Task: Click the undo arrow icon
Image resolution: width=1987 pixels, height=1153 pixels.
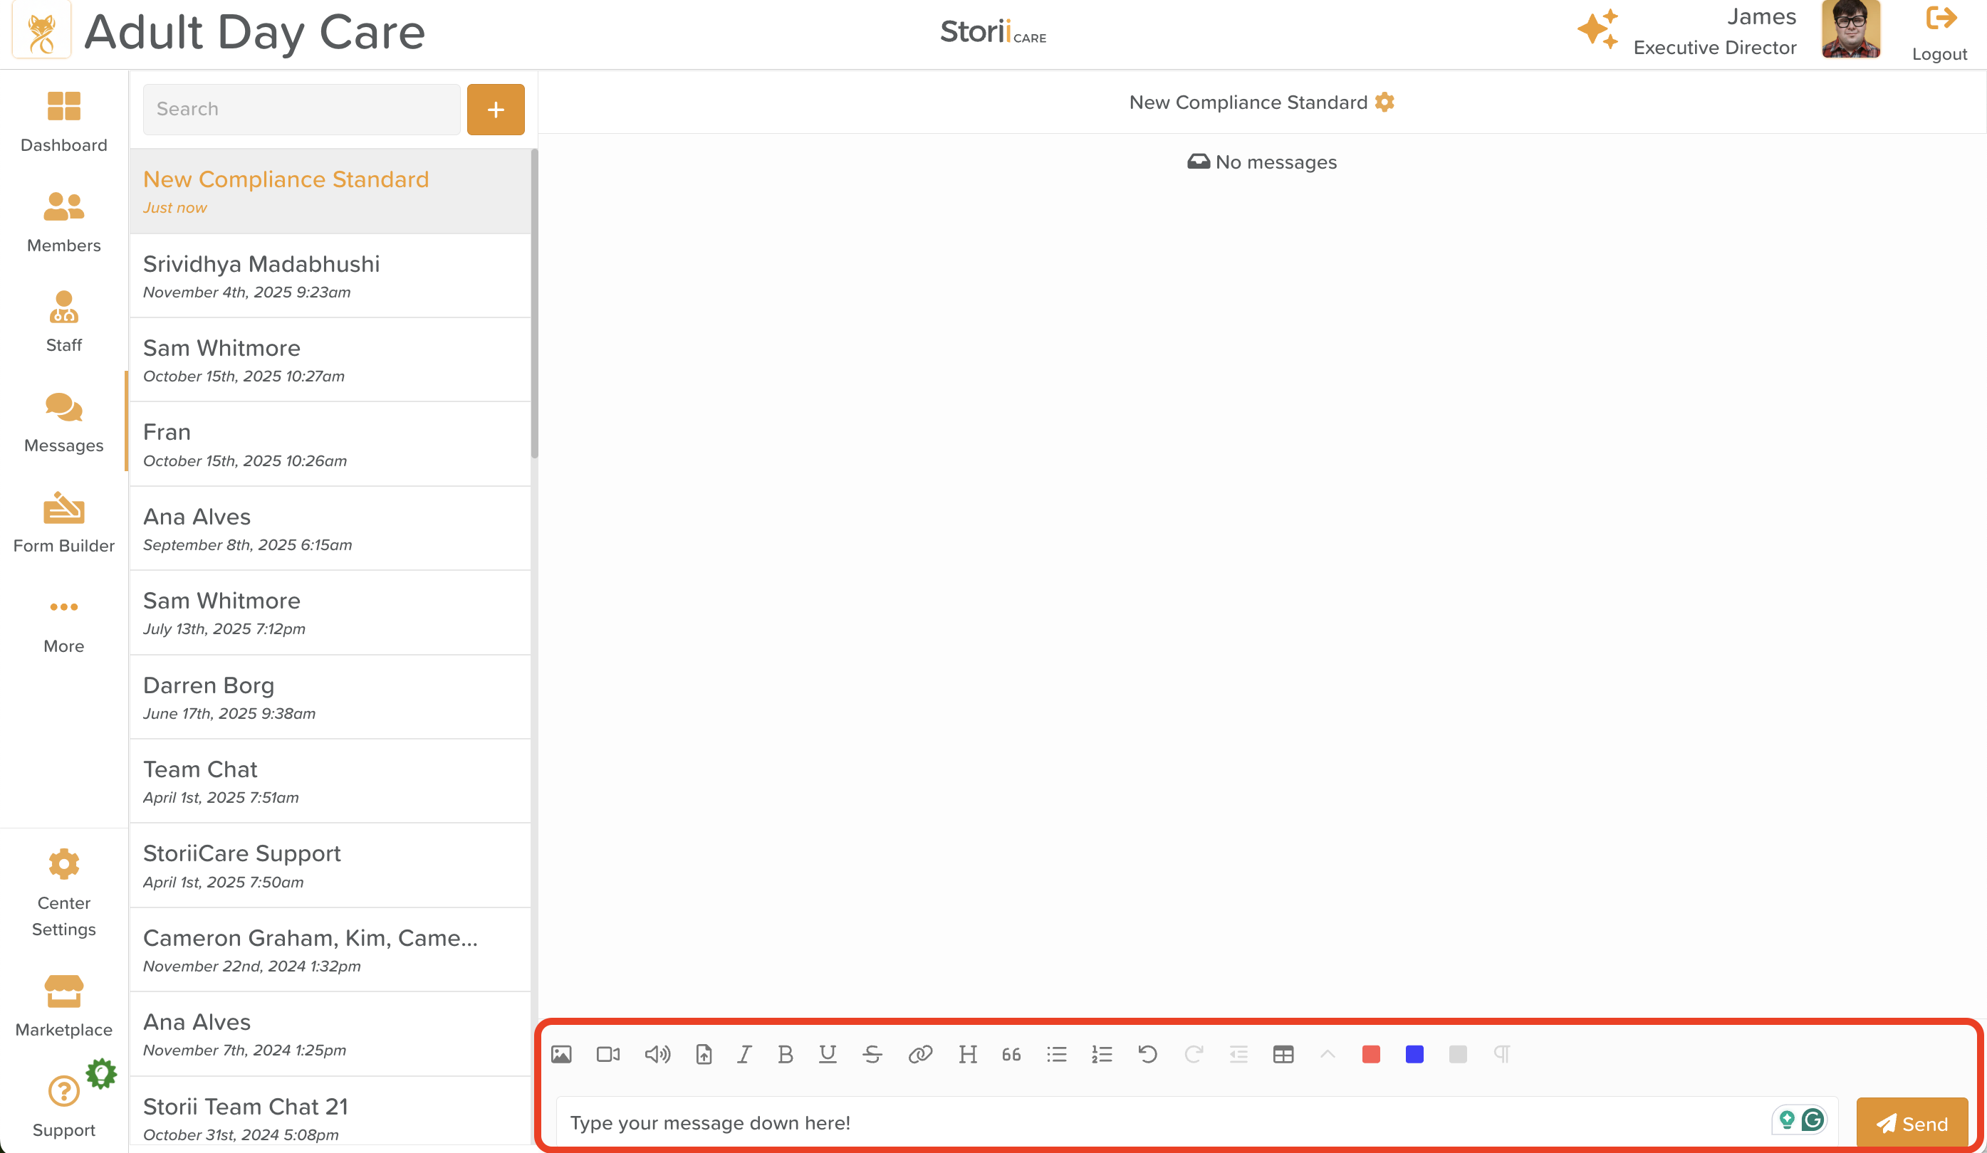Action: [1147, 1055]
